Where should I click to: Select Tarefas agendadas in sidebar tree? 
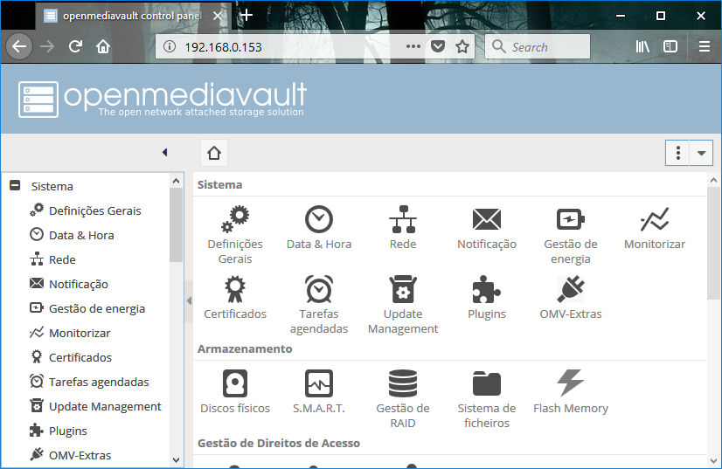99,382
